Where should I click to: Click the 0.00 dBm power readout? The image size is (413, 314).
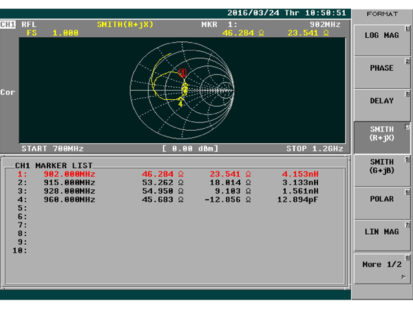click(x=190, y=149)
